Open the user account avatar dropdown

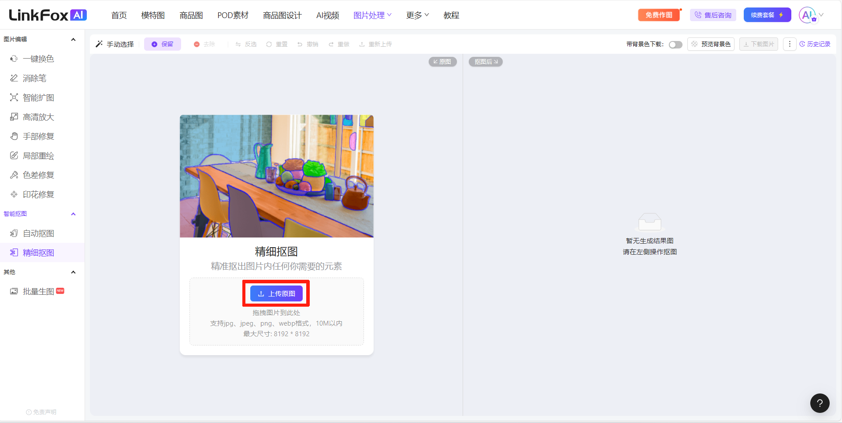tap(811, 15)
